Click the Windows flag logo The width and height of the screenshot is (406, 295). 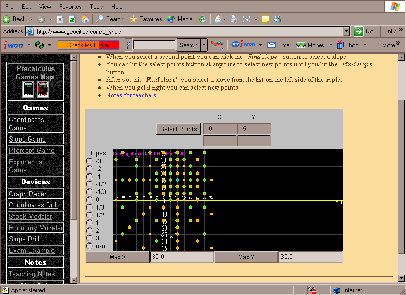(395, 7)
